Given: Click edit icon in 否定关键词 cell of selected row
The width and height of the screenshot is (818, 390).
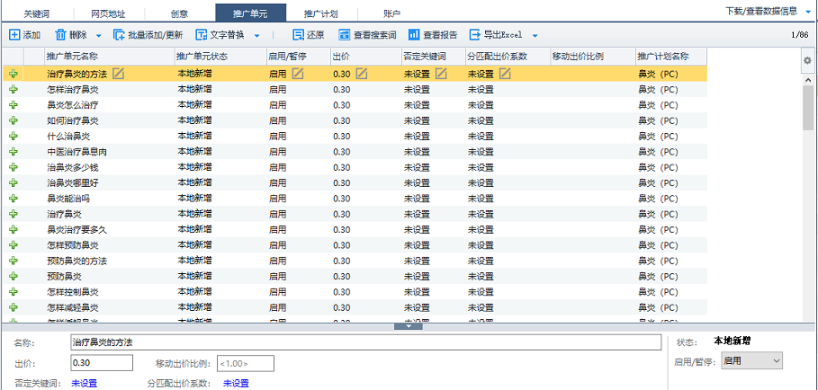Looking at the screenshot, I should [441, 74].
